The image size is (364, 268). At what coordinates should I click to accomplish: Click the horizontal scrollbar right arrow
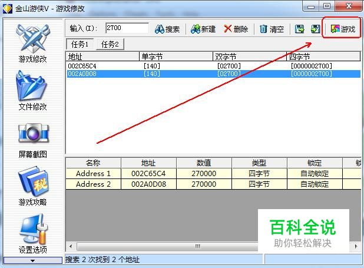click(x=356, y=246)
